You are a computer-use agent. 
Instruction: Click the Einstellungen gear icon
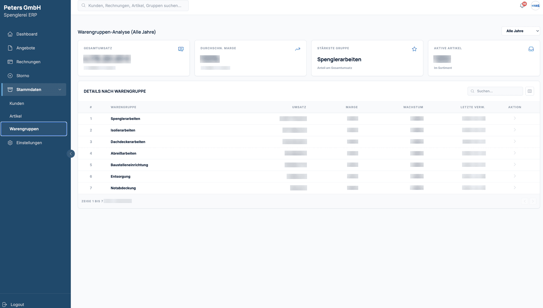pos(10,143)
